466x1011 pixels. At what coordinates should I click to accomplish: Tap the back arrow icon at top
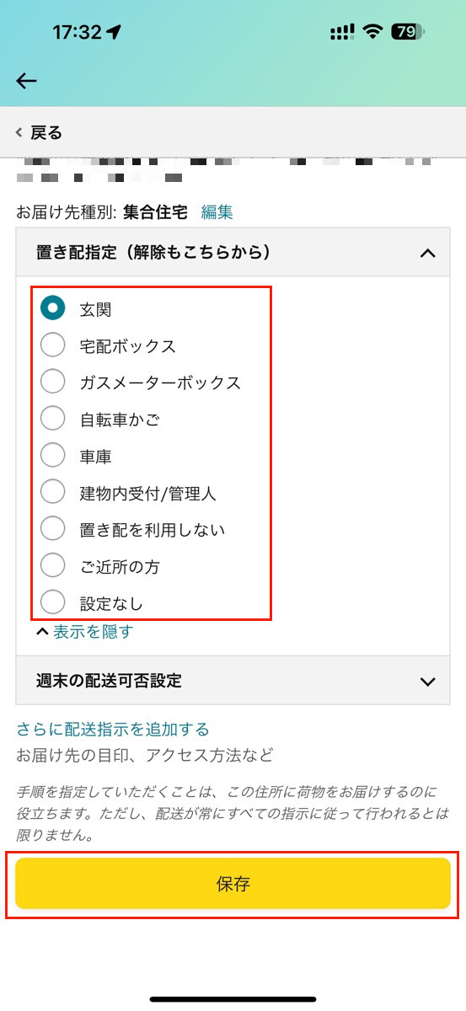(27, 80)
